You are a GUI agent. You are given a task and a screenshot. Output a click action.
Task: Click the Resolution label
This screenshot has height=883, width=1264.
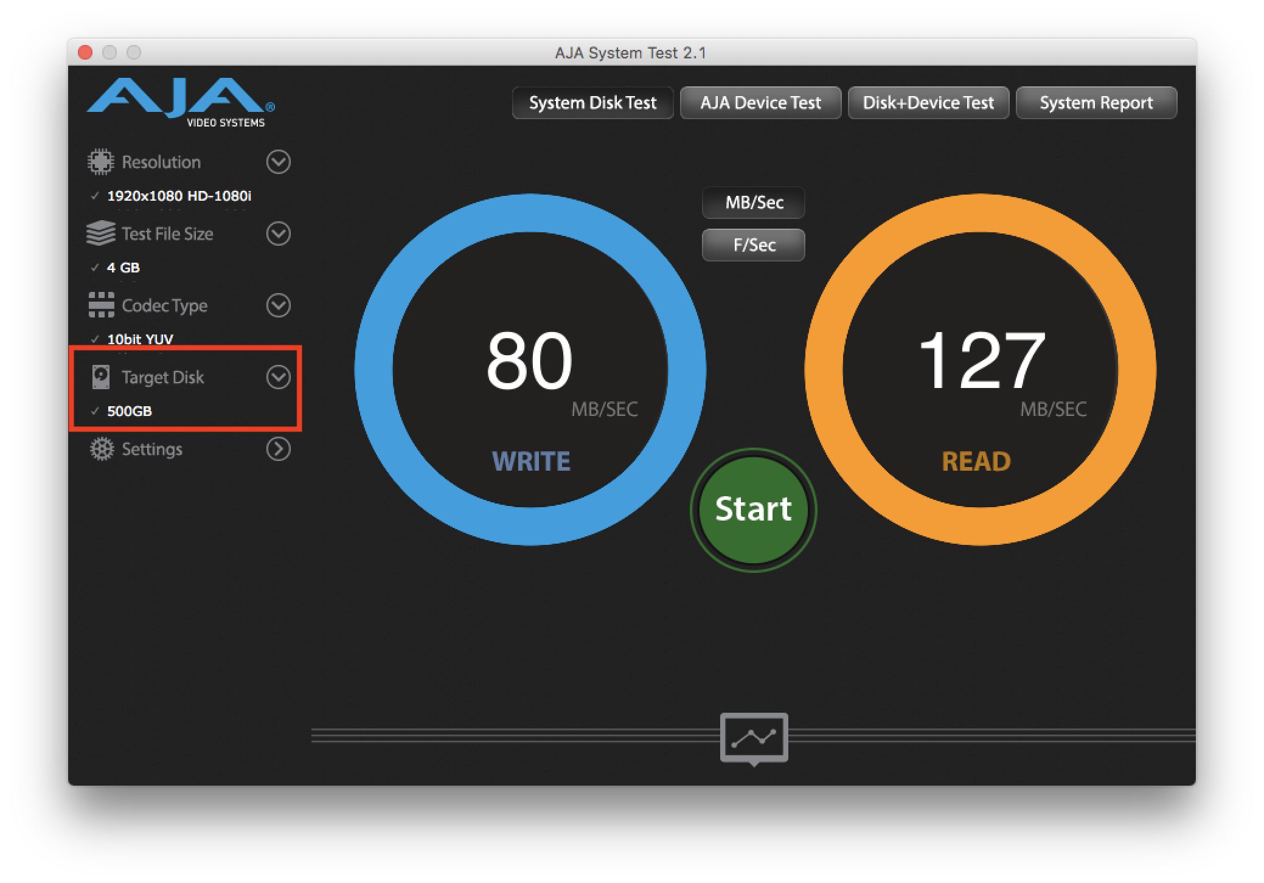[x=161, y=162]
